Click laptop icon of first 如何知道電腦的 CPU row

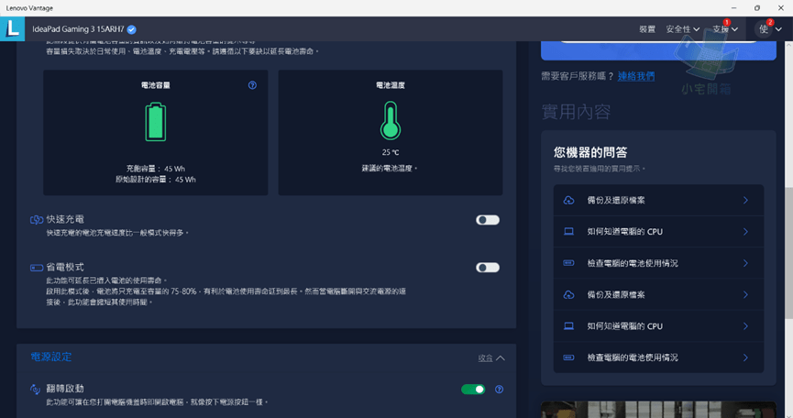point(569,232)
